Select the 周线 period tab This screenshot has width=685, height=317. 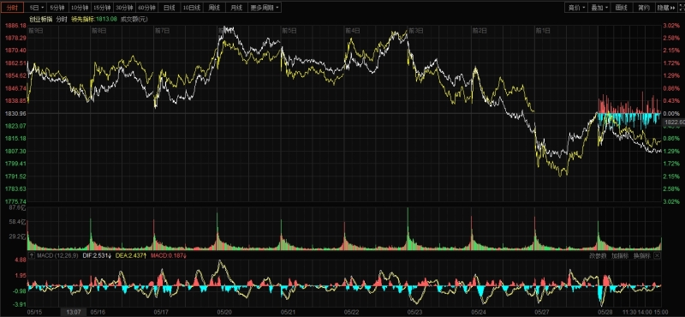click(x=214, y=8)
